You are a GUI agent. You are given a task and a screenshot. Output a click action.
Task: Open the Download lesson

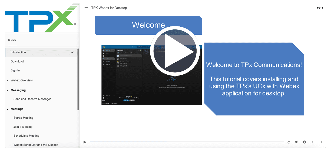17,61
